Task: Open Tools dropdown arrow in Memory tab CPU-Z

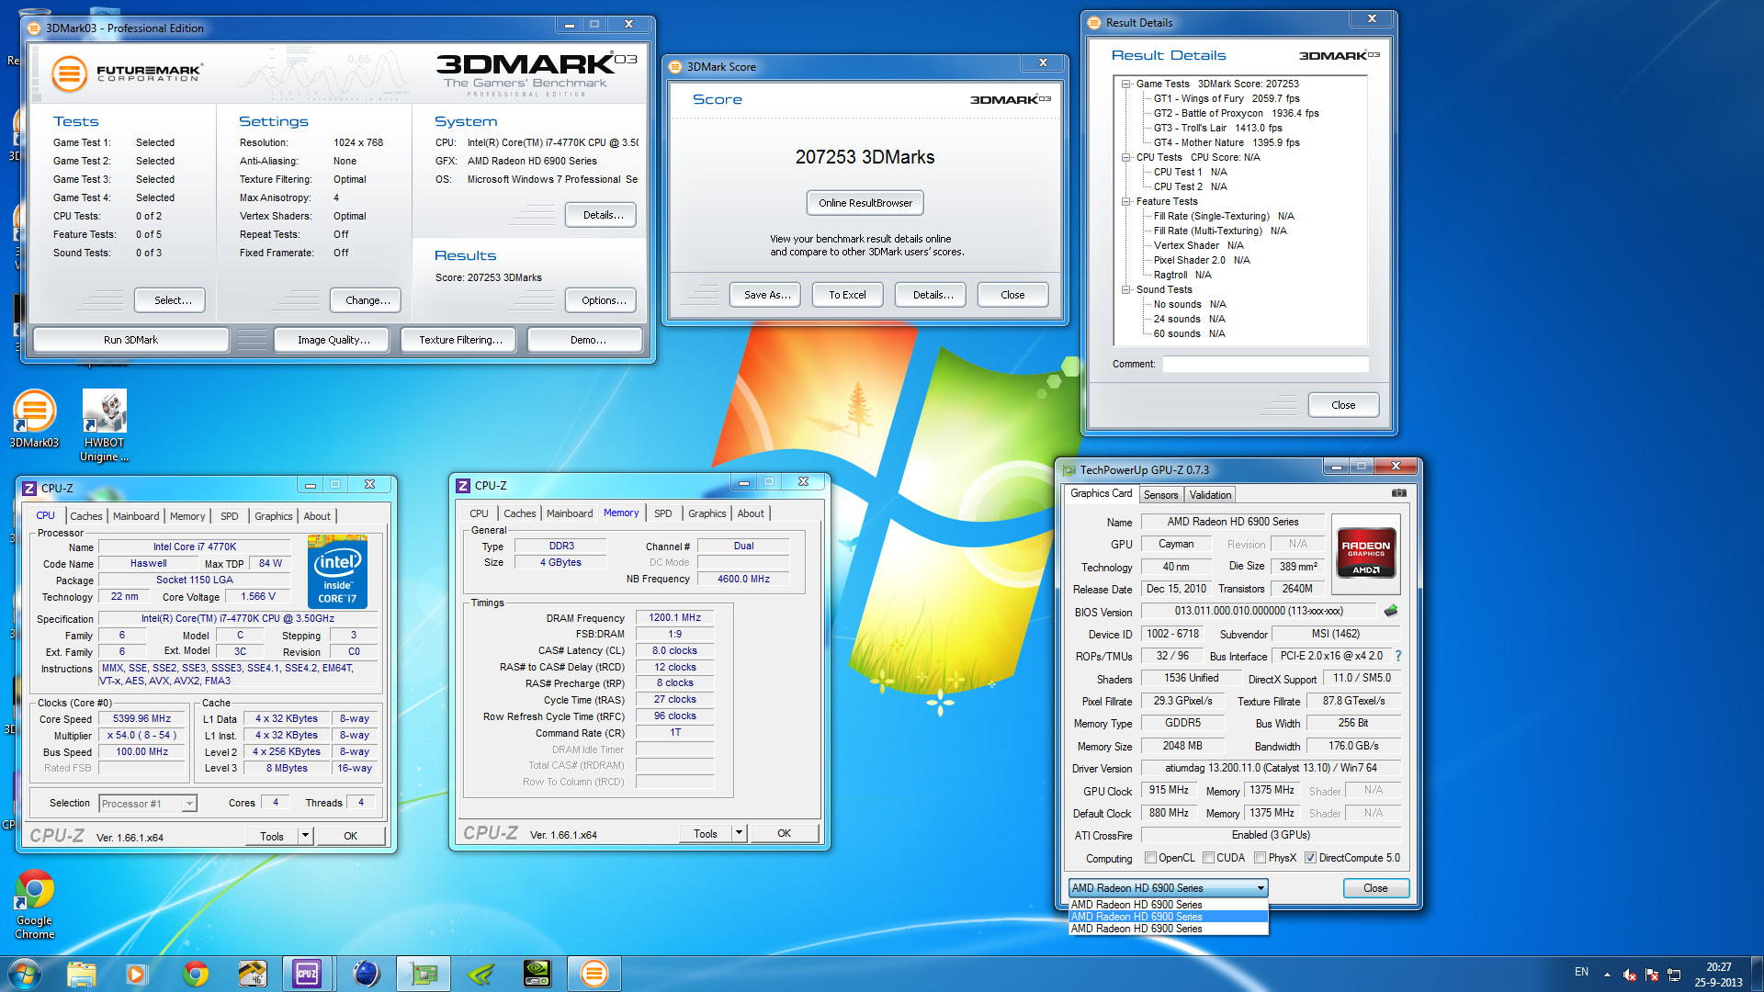Action: click(739, 833)
